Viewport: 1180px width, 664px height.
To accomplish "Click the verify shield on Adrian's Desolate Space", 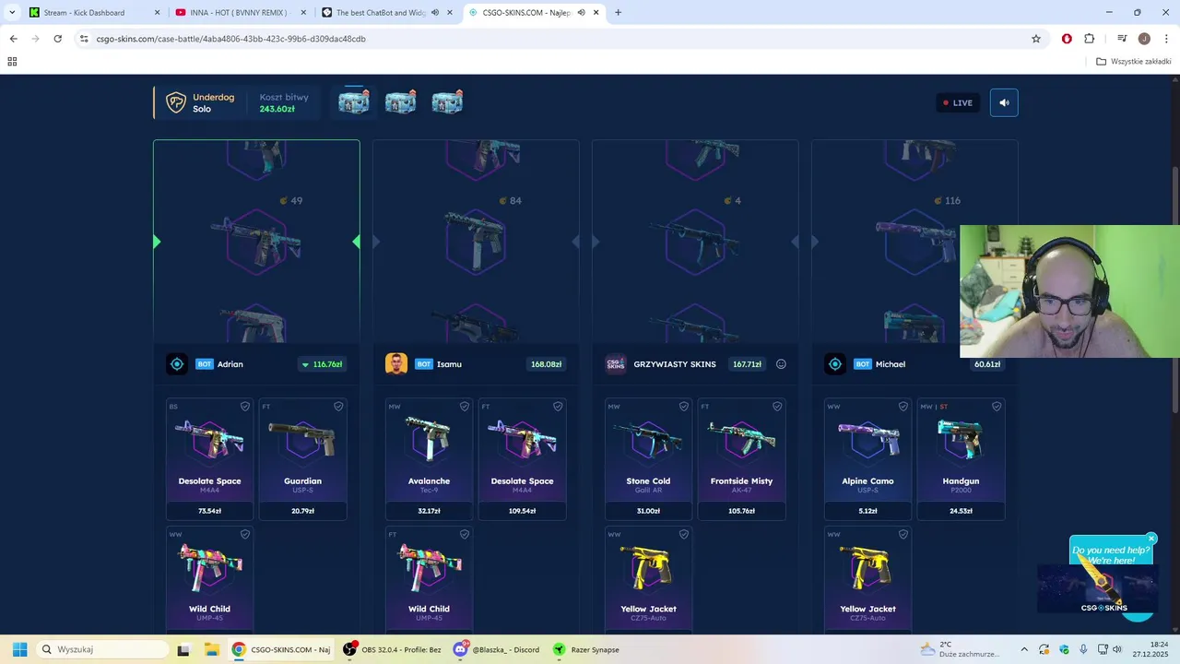I will (245, 406).
